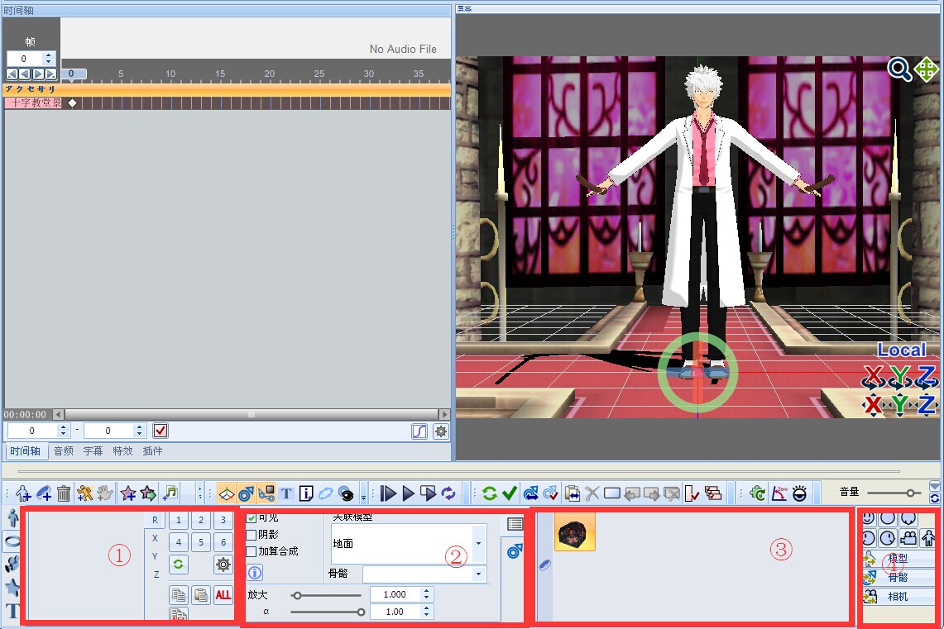Screen dimensions: 944x629
Task: Select the camera side tab
Action: (x=12, y=564)
